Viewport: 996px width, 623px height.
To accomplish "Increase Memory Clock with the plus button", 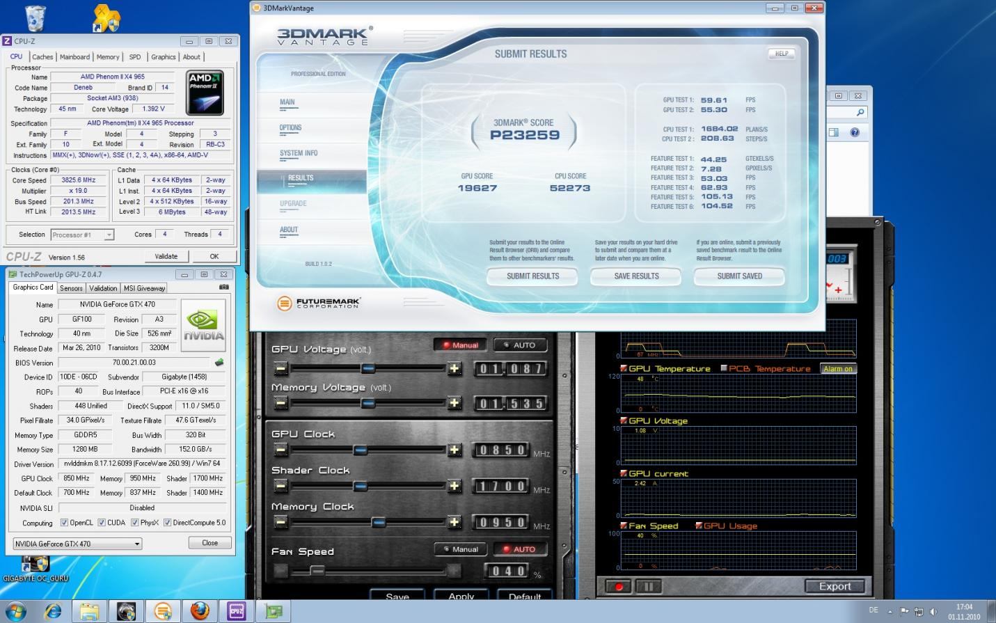I will pos(454,522).
